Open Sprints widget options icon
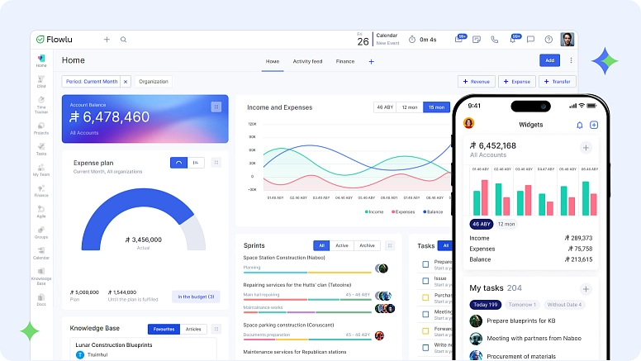Screen dimensions: 641x361 pos(390,245)
